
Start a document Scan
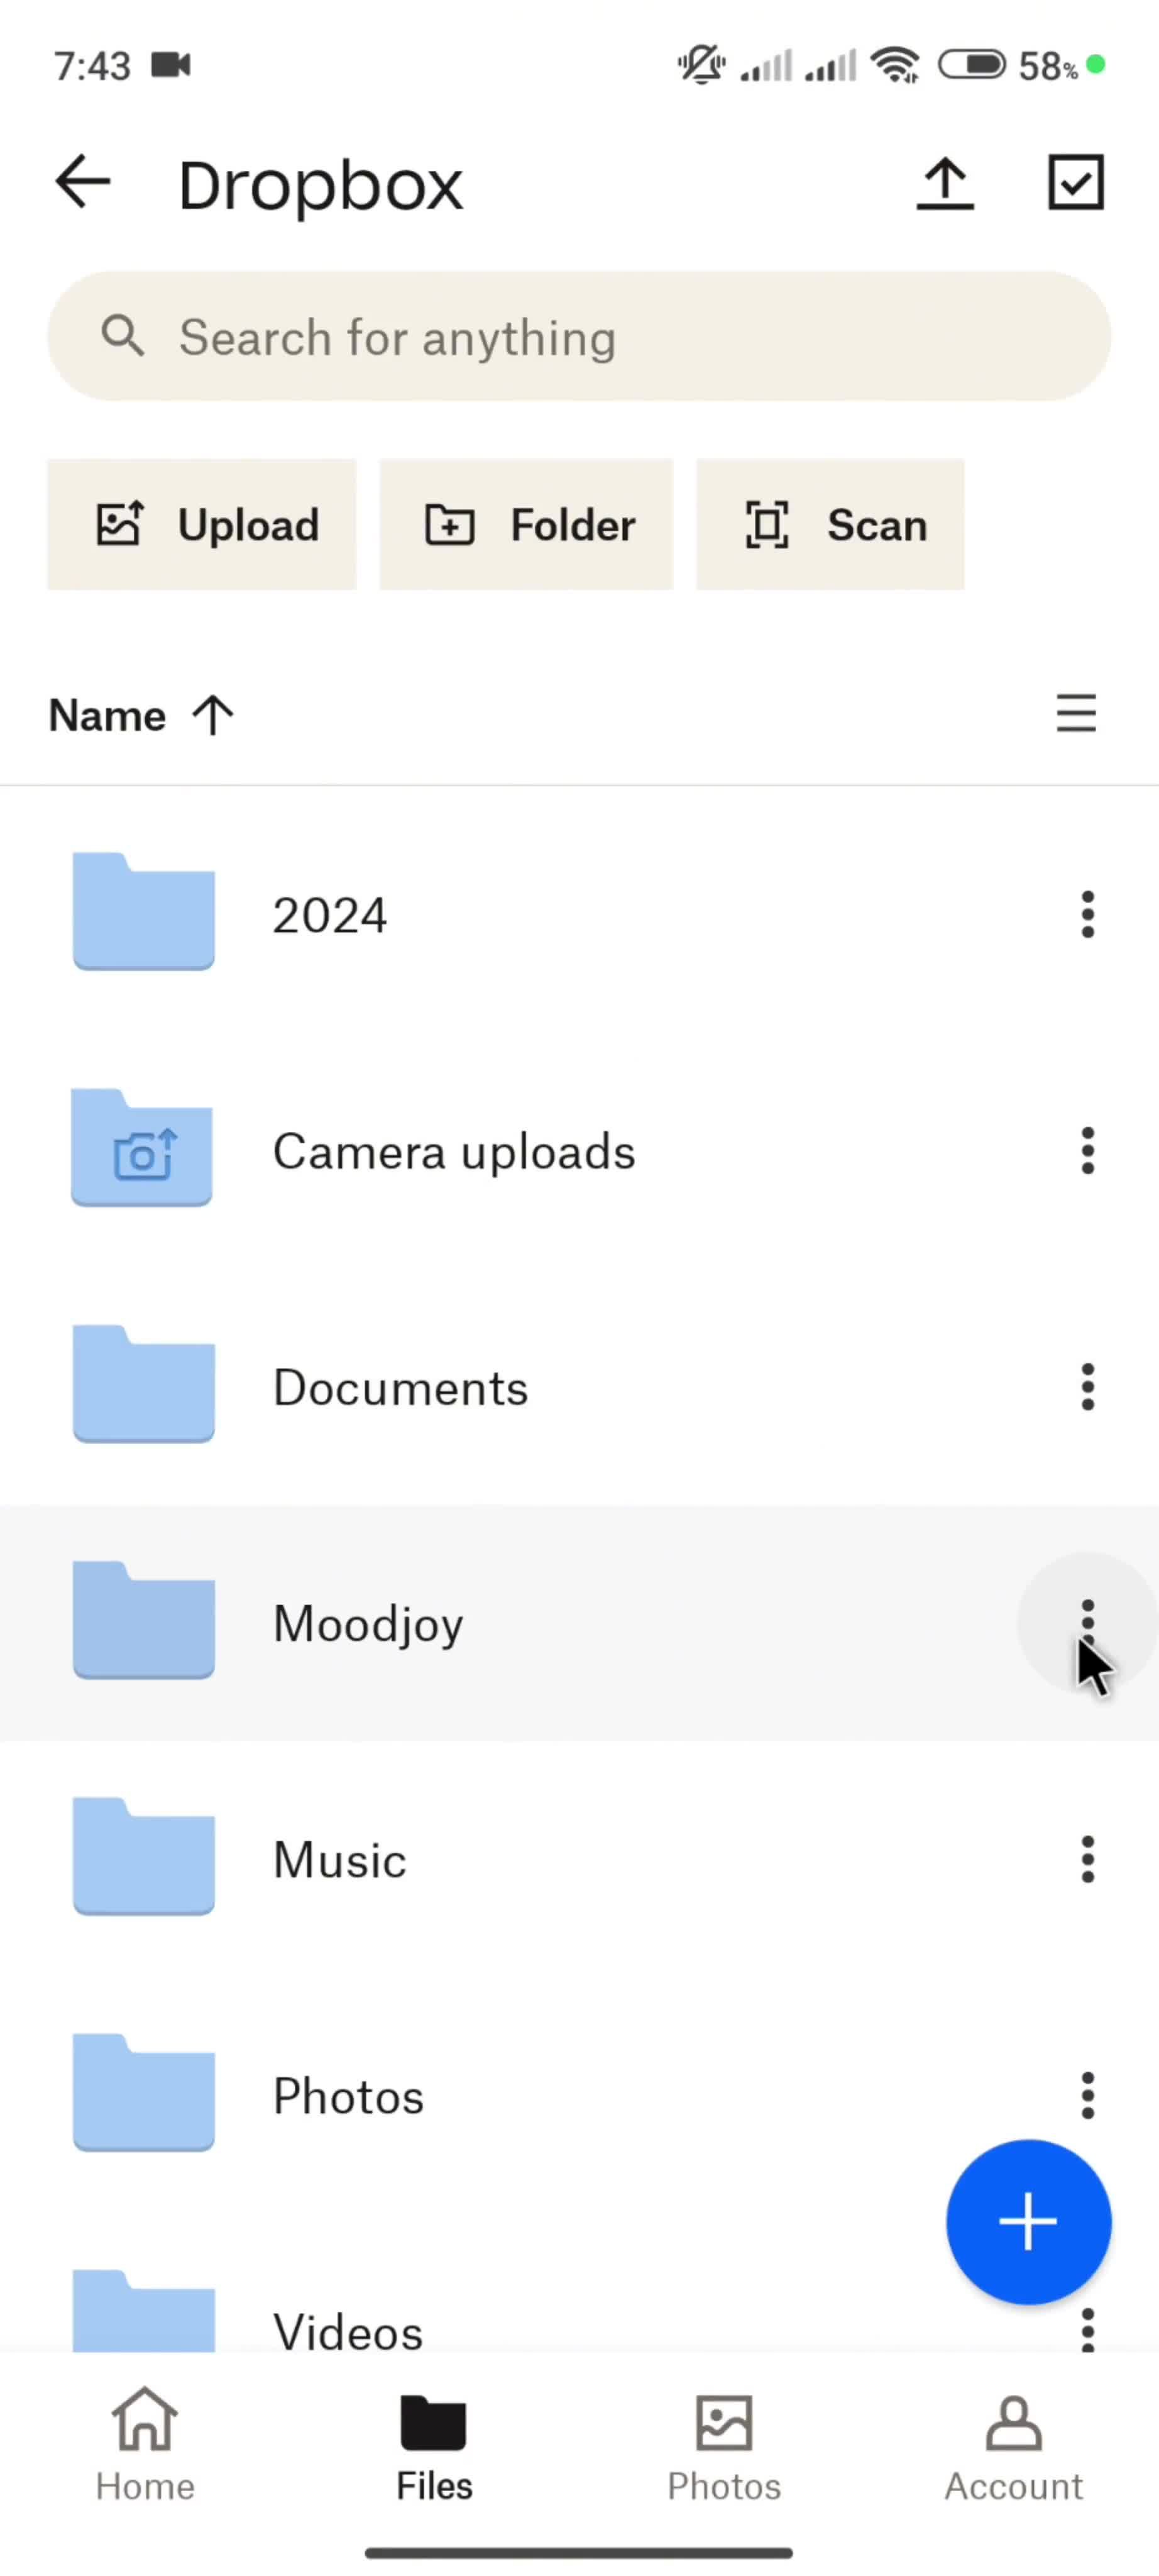pyautogui.click(x=830, y=525)
